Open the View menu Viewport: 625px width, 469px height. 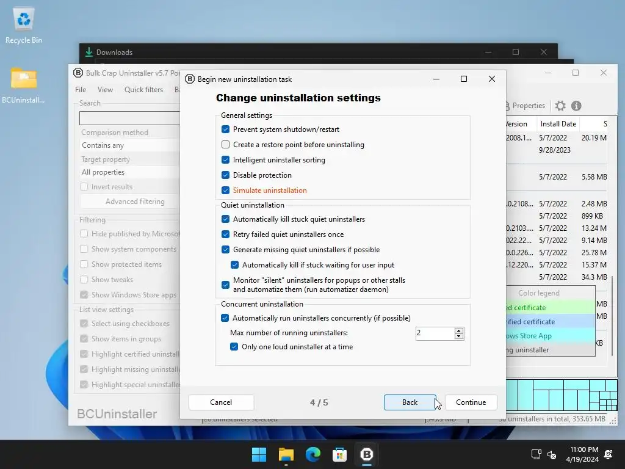tap(105, 90)
